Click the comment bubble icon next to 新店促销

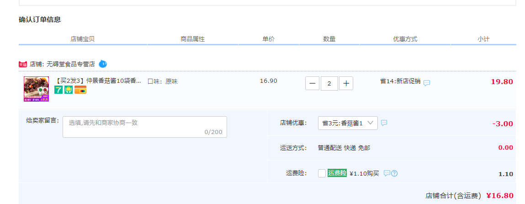427,83
